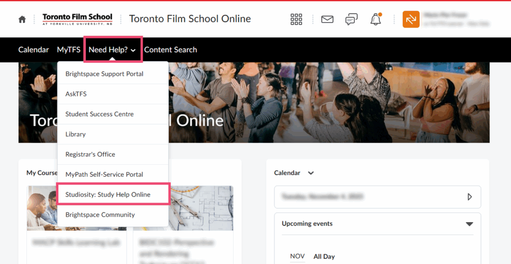511x264 pixels.
Task: Open the message alerts envelope icon
Action: click(327, 19)
